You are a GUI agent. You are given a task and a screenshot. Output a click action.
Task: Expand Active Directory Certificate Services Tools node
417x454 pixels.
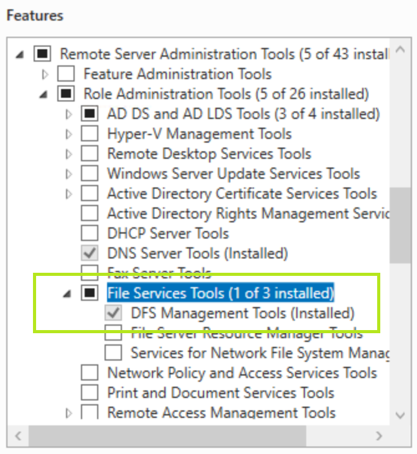tap(68, 194)
